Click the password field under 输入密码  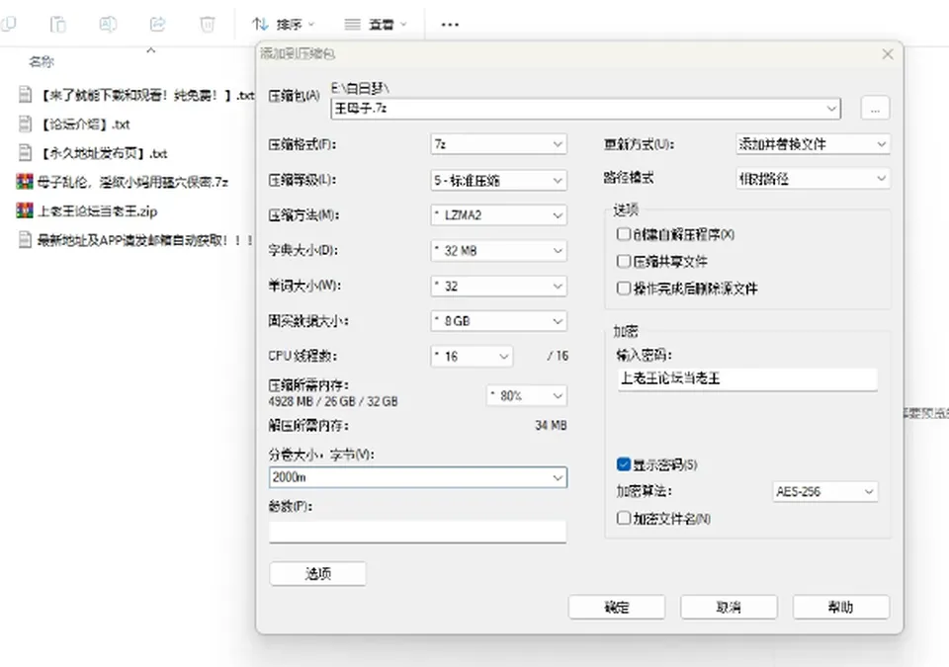(x=747, y=379)
